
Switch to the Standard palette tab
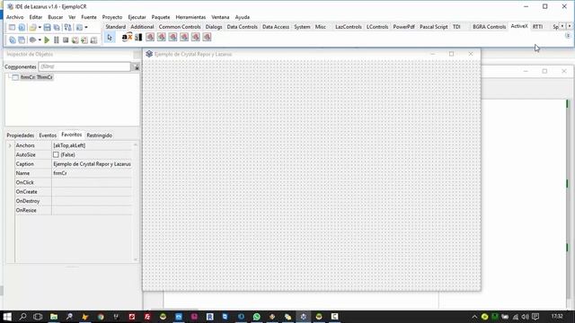pos(116,27)
